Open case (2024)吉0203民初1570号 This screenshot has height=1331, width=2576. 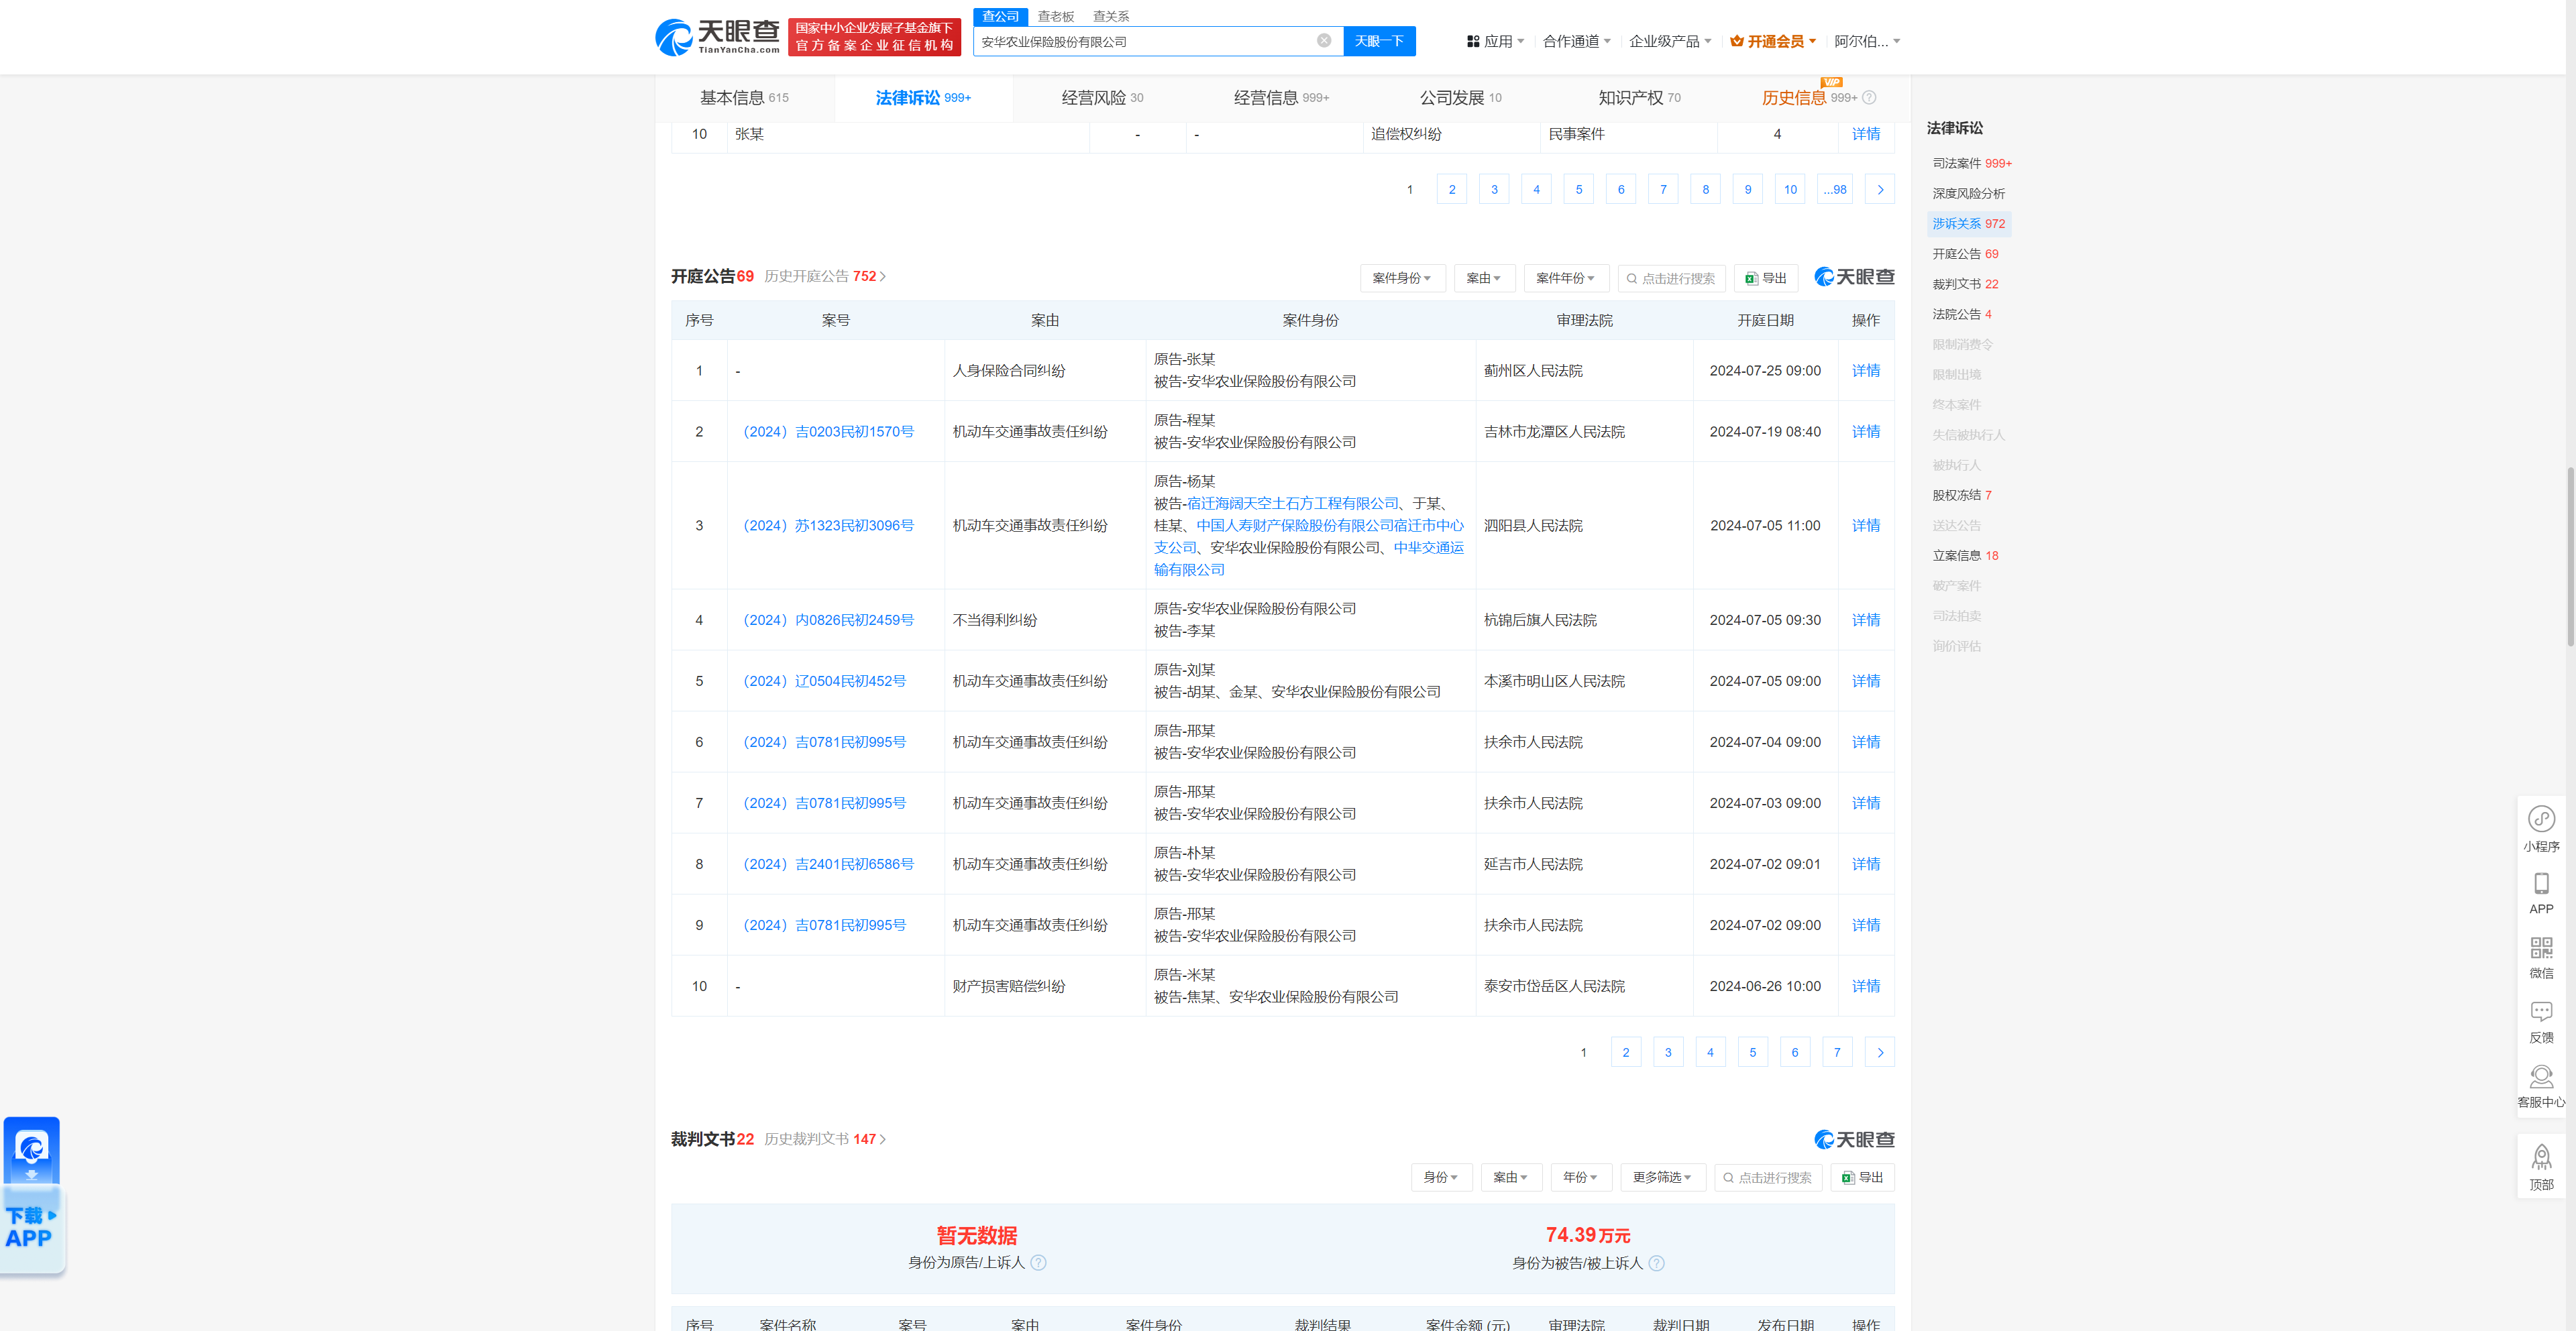pyautogui.click(x=828, y=432)
